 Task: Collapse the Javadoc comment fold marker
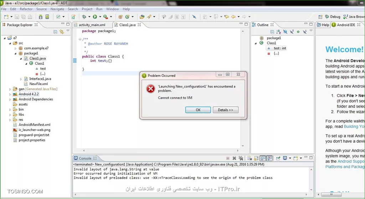pos(80,39)
